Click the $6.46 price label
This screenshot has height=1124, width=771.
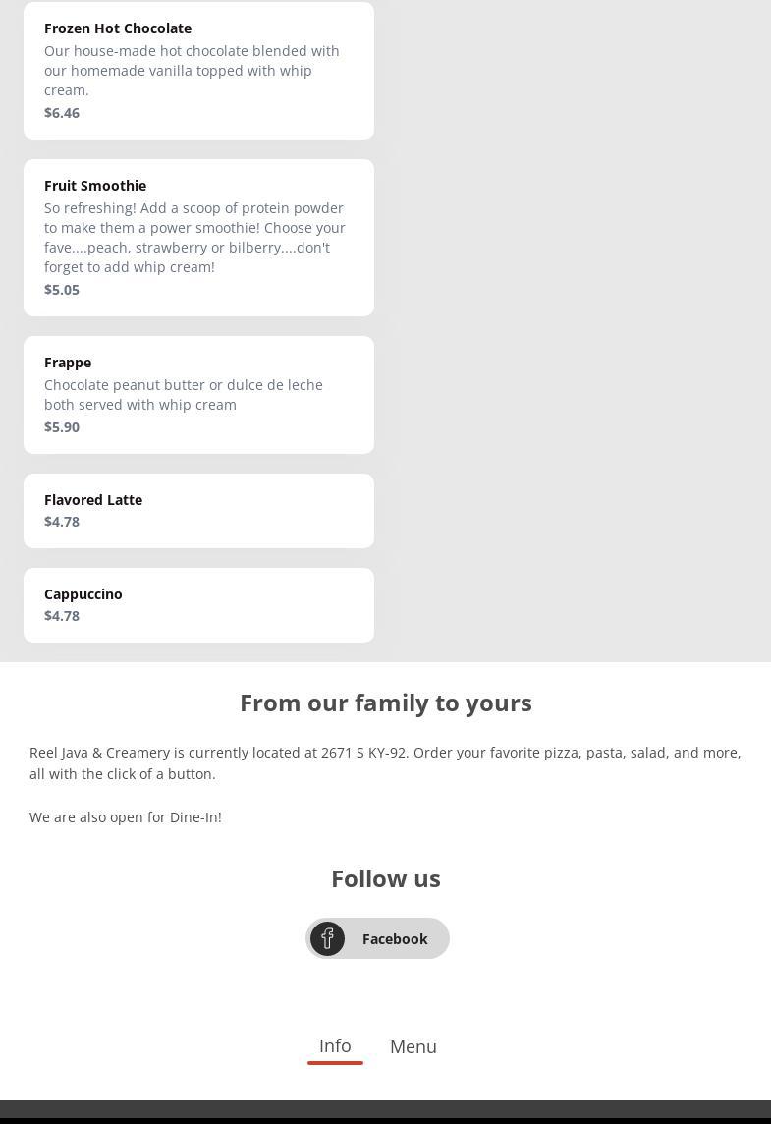62,113
